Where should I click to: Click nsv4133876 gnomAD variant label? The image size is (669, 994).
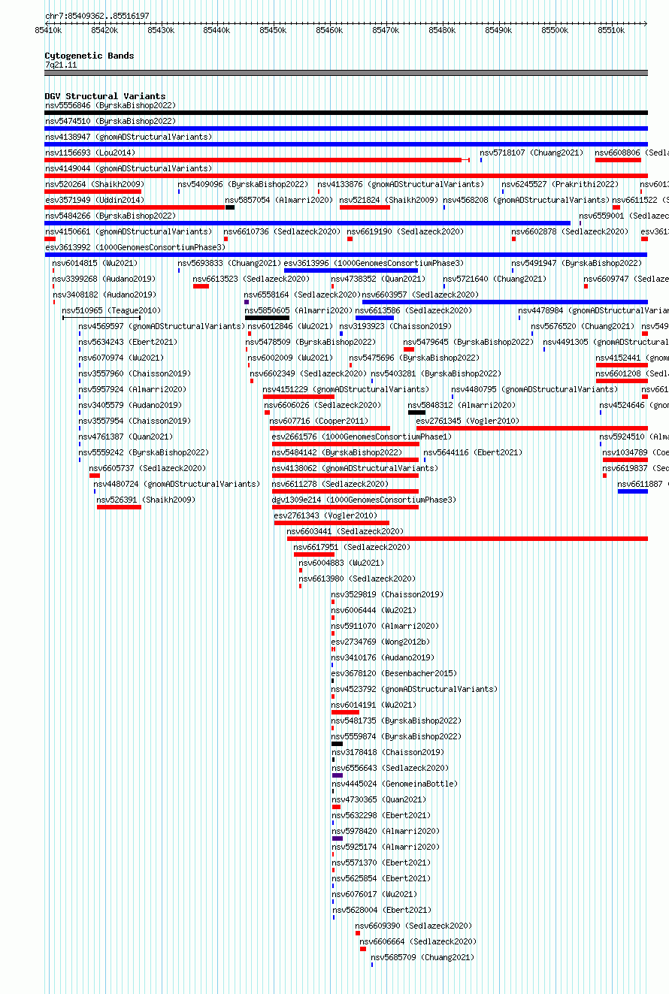pyautogui.click(x=401, y=184)
